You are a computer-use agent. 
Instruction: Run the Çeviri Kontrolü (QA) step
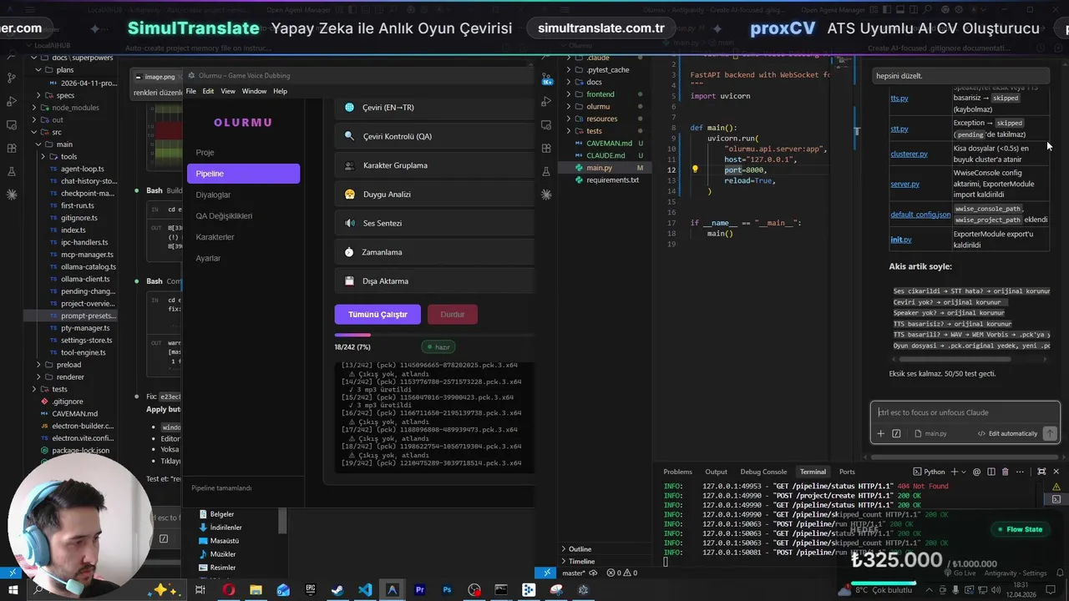[x=434, y=136]
